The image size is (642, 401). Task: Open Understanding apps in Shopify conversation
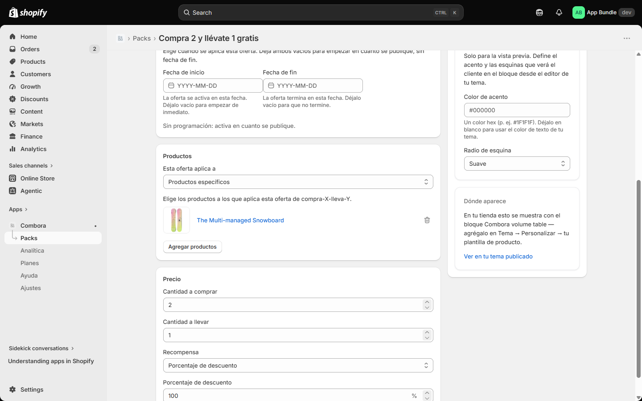[x=51, y=361]
